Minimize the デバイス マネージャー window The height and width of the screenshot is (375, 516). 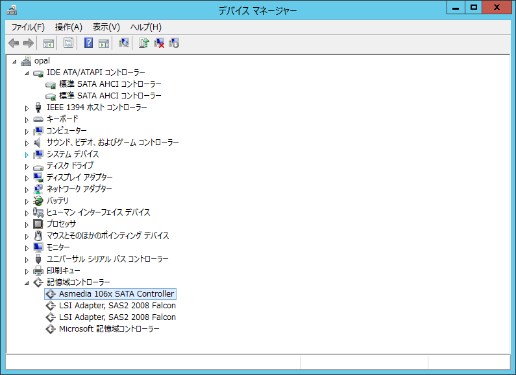456,8
